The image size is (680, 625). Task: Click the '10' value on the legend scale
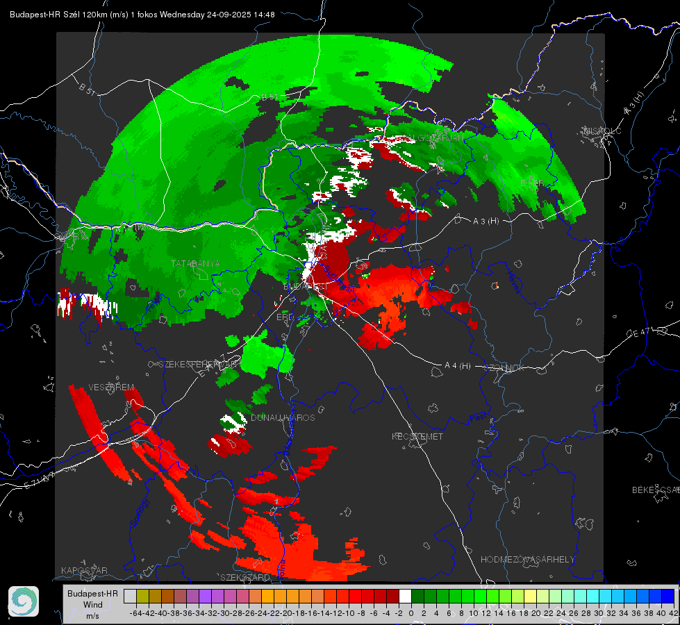(x=474, y=613)
